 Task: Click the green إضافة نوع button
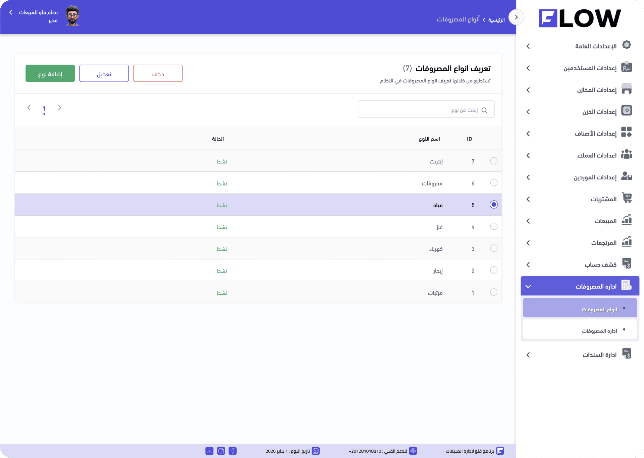tap(50, 74)
